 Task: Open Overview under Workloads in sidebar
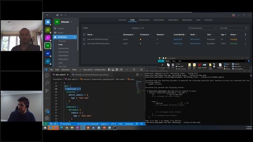(62, 41)
